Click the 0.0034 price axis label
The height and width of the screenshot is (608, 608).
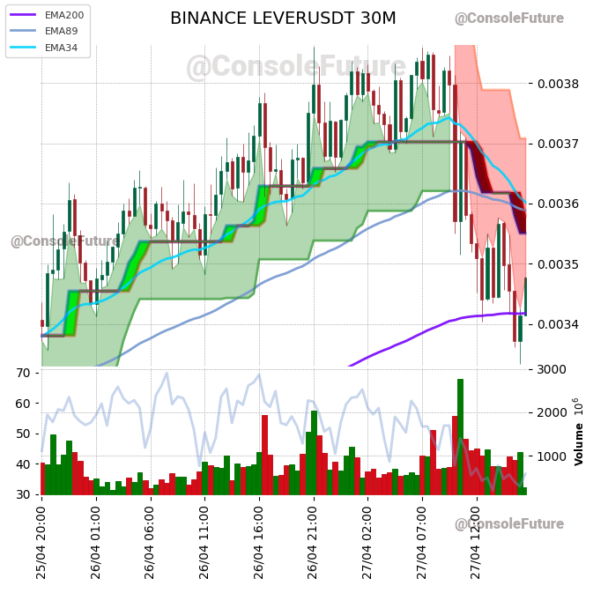click(558, 324)
